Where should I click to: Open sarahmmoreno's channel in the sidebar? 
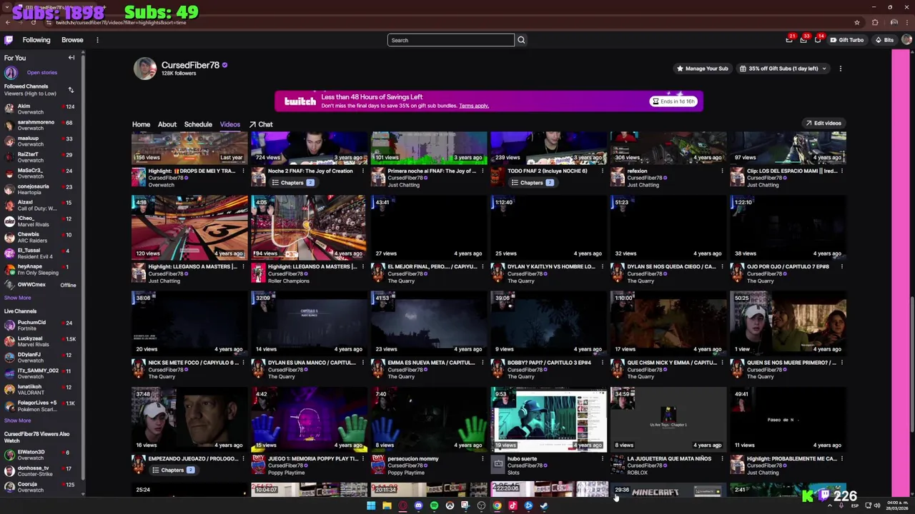click(40, 125)
